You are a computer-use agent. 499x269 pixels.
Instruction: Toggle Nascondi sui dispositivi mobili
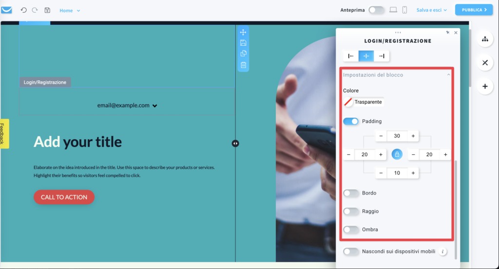351,251
